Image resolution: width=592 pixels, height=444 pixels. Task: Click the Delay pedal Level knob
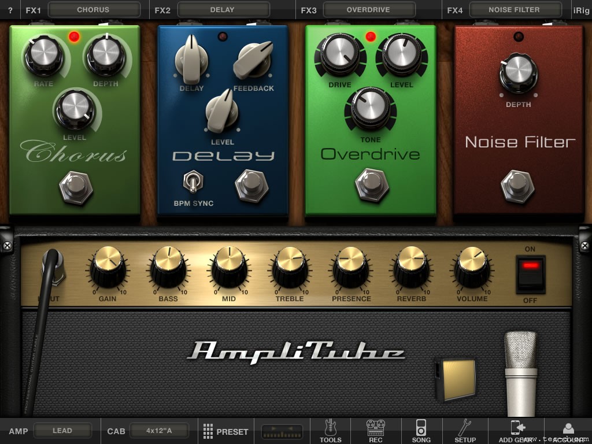coord(222,112)
